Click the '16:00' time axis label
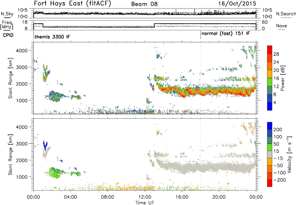296x205 pixels. click(182, 197)
